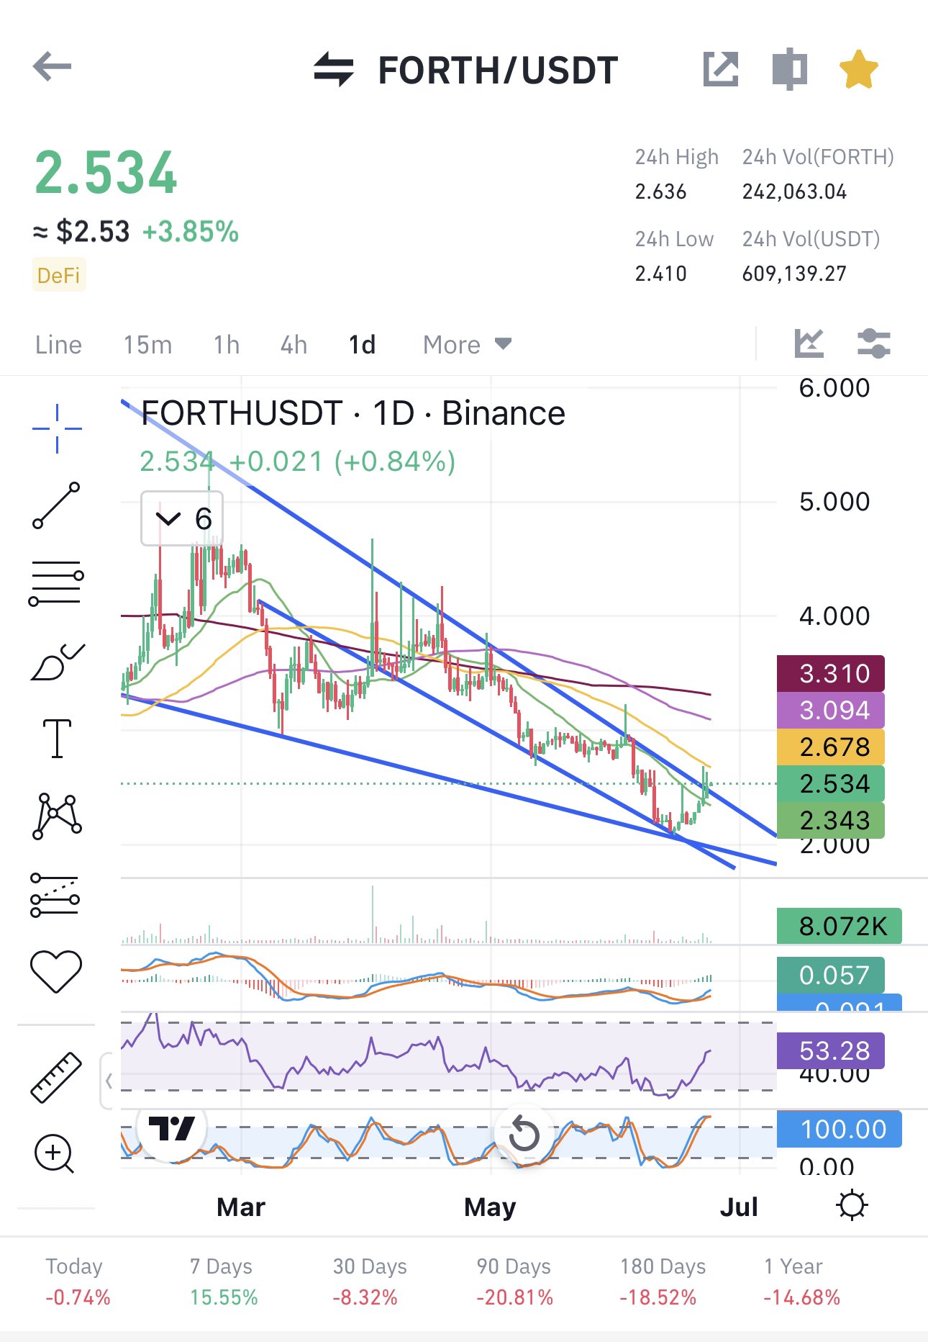
Task: Tap the TradingView logo
Action: coord(171,1128)
